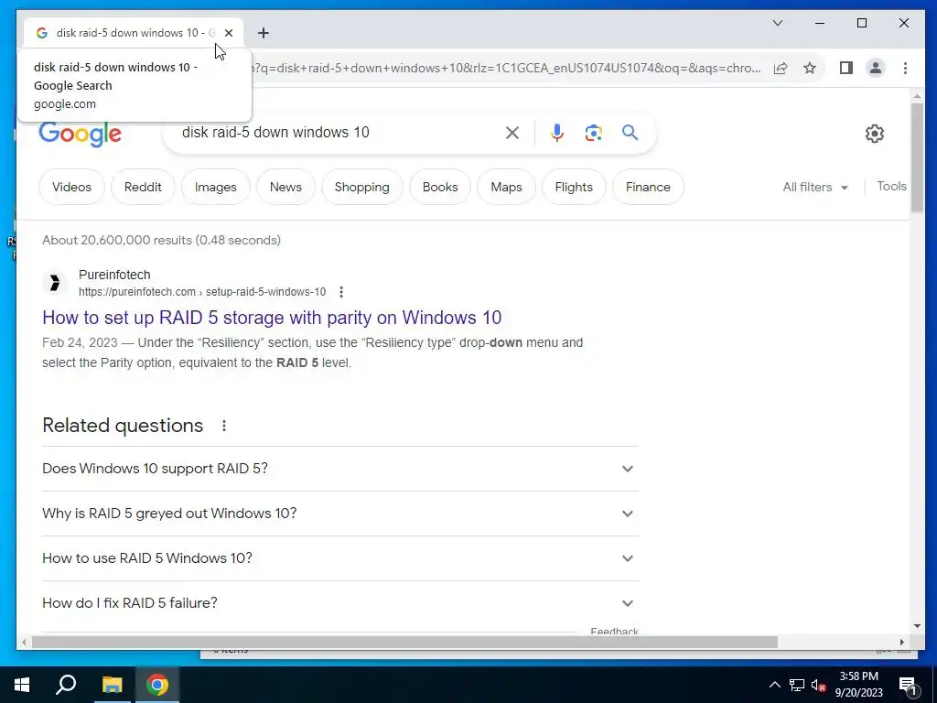Screen dimensions: 937x703
Task: Click the magnifier search button
Action: (x=630, y=133)
